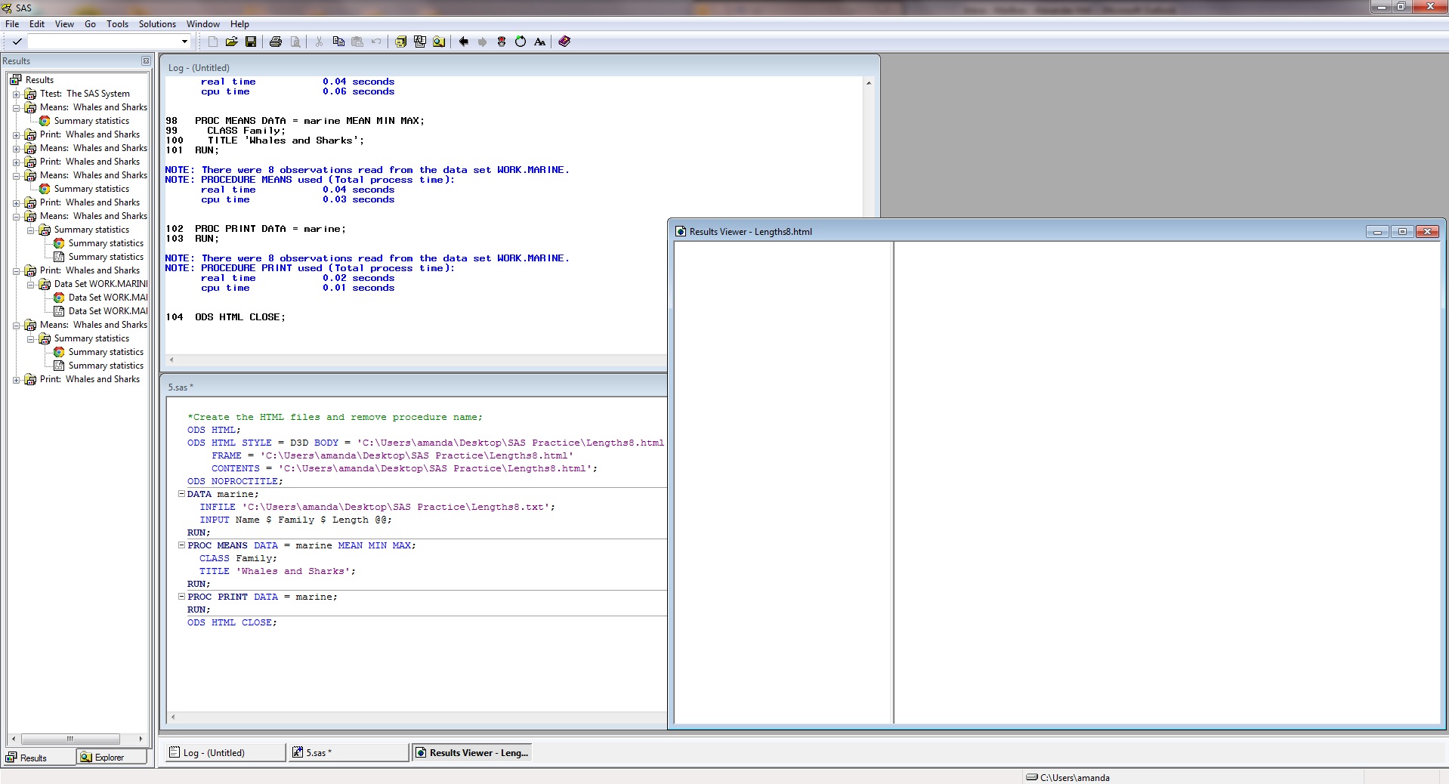Select the Data Set WORK.MARINE folder item
The height and width of the screenshot is (784, 1449).
pos(100,284)
